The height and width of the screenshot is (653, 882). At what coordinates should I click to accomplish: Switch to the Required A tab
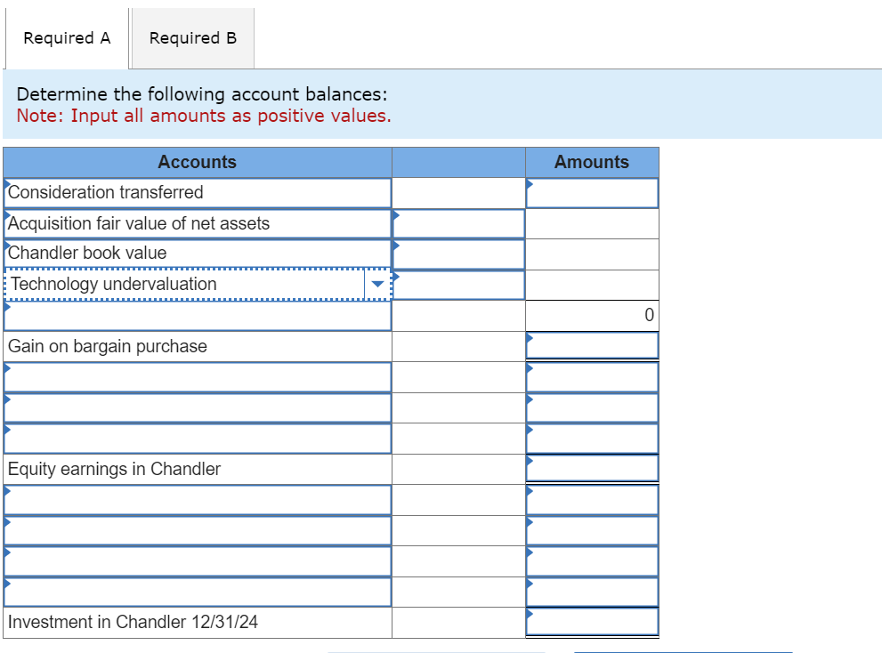coord(66,37)
